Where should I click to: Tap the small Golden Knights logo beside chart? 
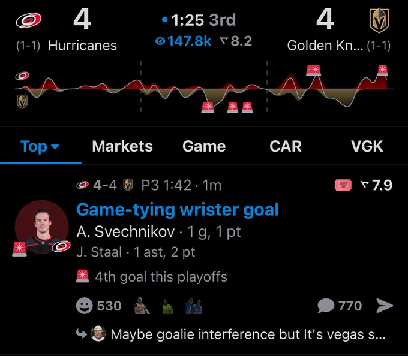tap(22, 102)
